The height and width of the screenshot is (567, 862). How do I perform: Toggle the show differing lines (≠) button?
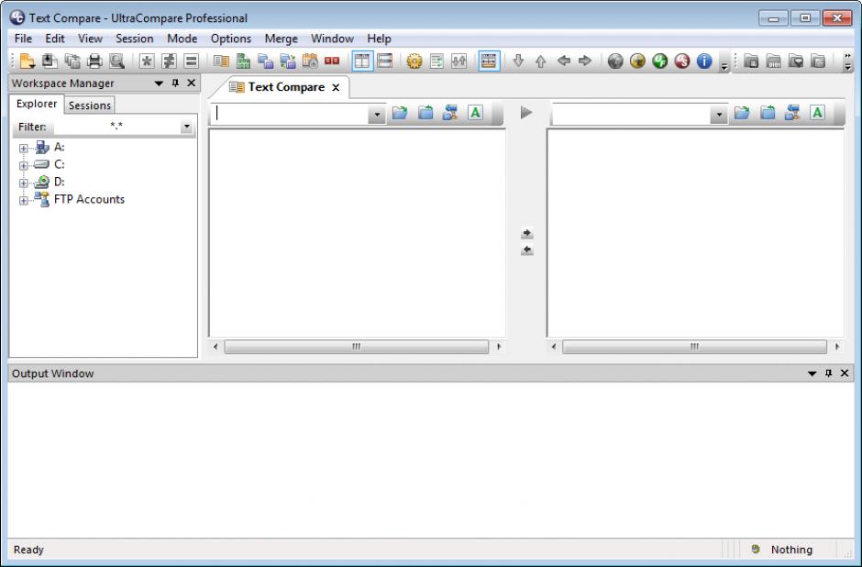pyautogui.click(x=169, y=61)
